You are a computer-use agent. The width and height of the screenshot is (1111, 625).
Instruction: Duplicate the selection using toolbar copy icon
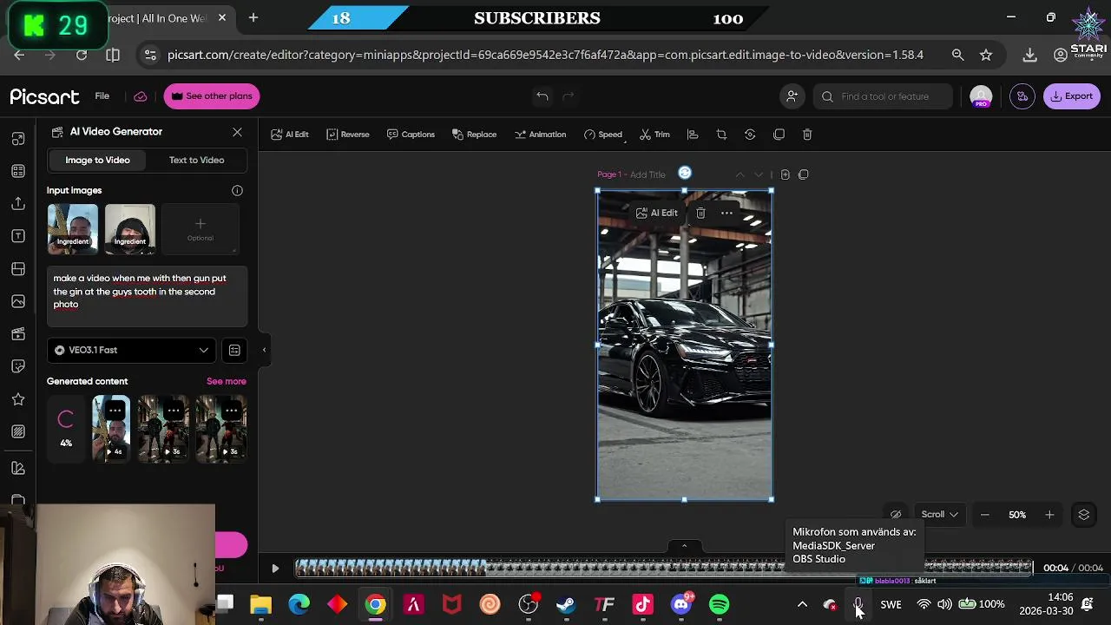pyautogui.click(x=779, y=135)
